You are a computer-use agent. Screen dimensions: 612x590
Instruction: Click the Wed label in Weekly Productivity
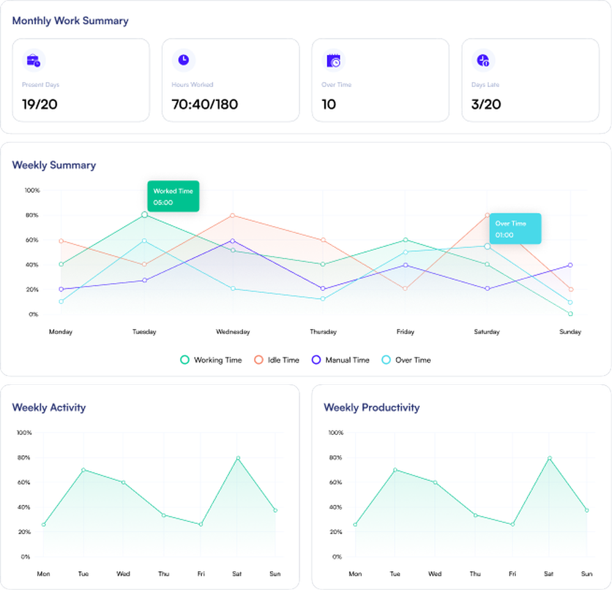[435, 574]
